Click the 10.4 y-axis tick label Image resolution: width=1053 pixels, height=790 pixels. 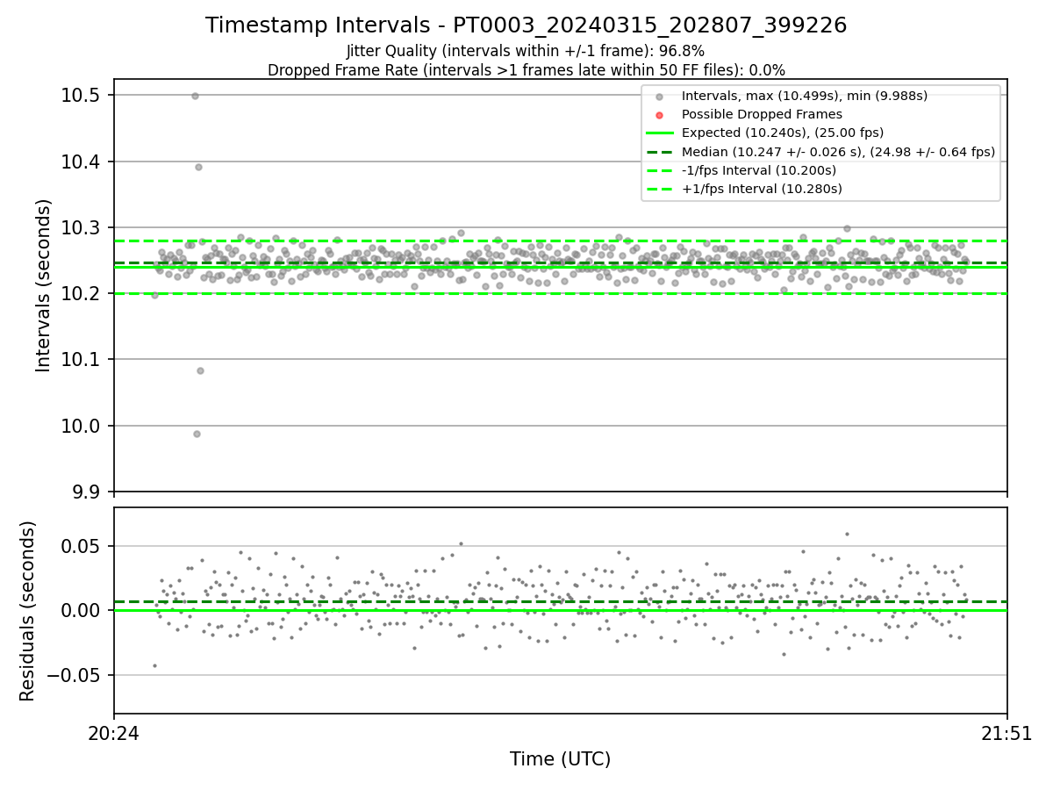point(81,162)
